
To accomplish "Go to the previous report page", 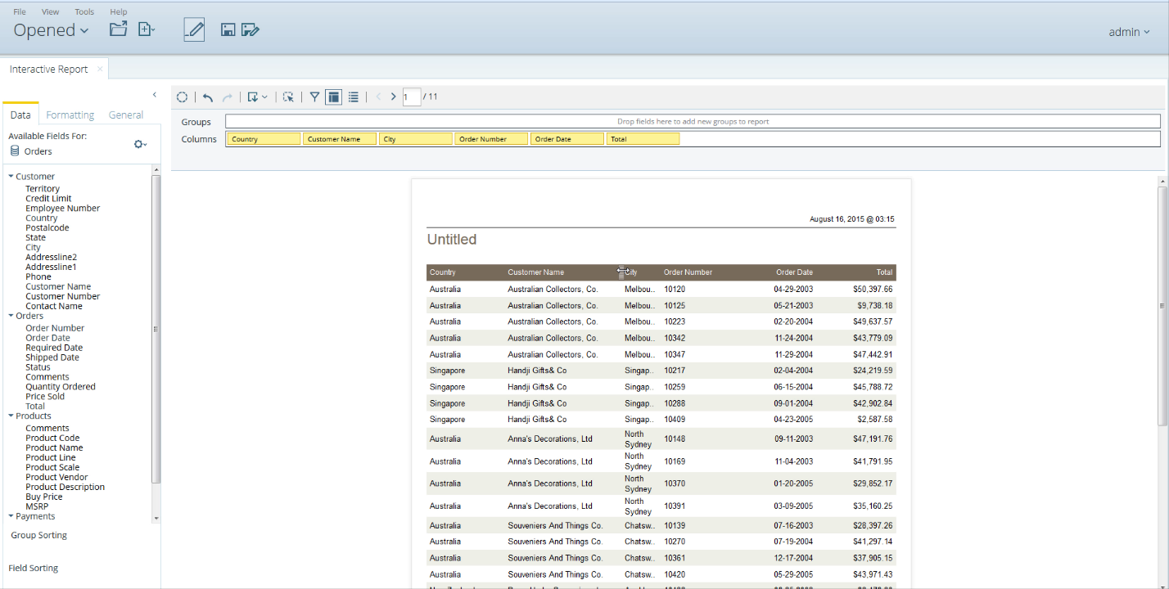I will (x=378, y=97).
